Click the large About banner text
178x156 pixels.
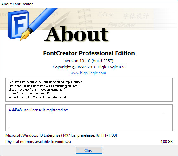click(76, 34)
